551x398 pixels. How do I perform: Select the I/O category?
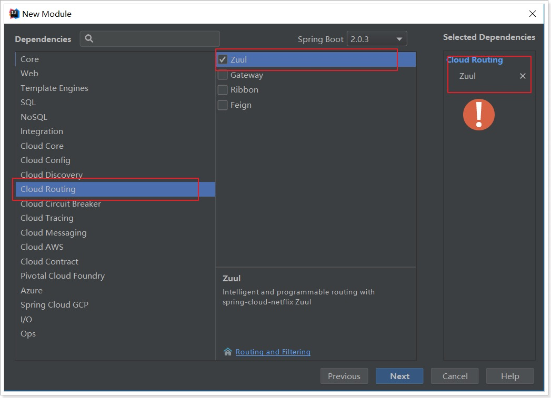(x=115, y=319)
